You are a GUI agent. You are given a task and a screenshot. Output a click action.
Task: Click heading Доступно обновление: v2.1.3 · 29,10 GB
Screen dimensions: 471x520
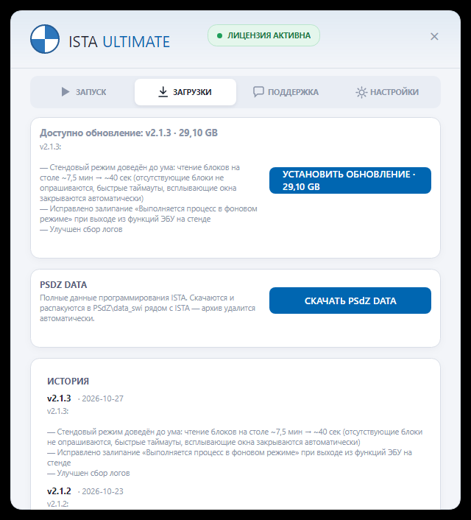pyautogui.click(x=129, y=133)
